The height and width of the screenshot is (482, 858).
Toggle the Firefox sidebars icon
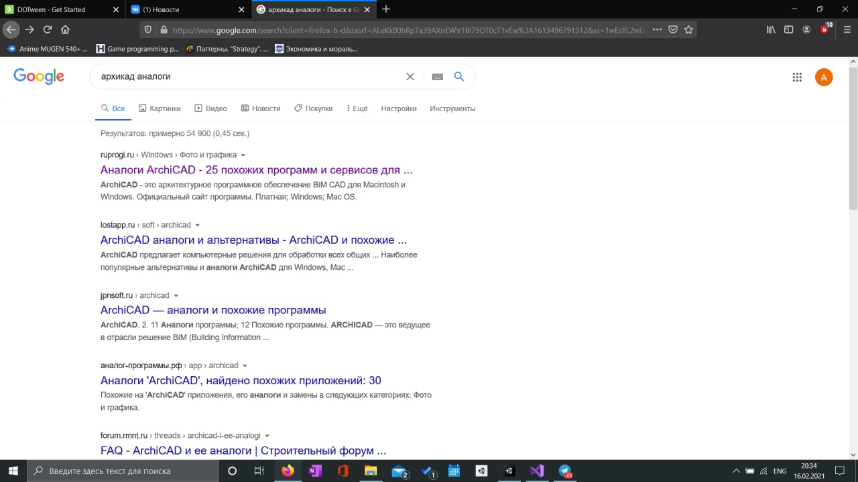tap(789, 29)
